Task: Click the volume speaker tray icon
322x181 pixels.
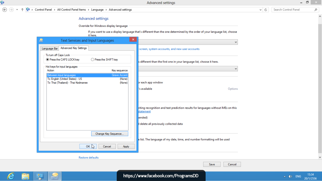Action: click(290, 176)
